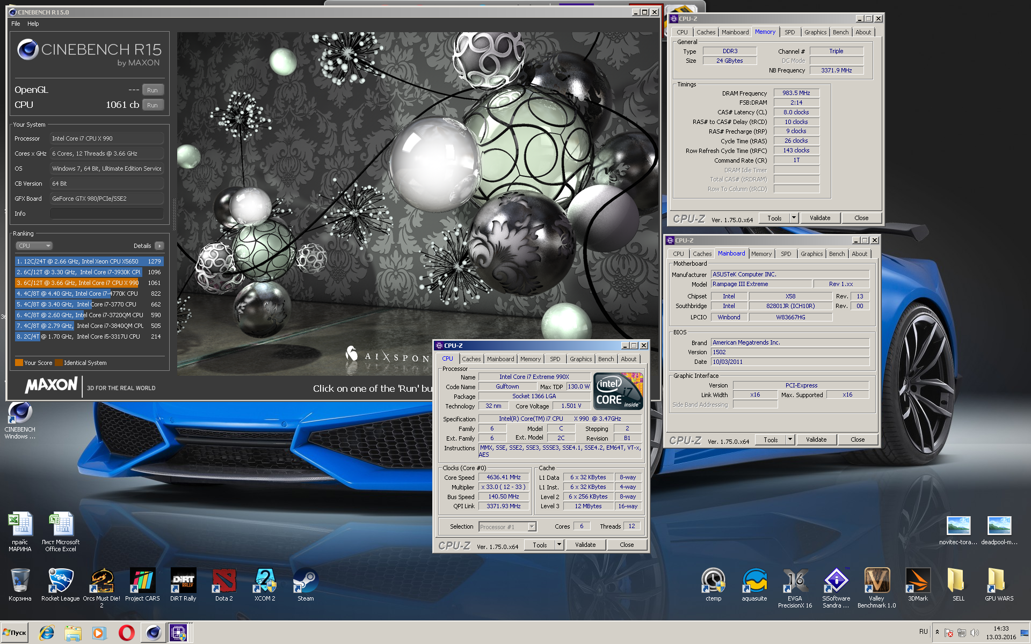Switch to About tab in front CPU-Z window
This screenshot has height=644, width=1031.
point(628,359)
